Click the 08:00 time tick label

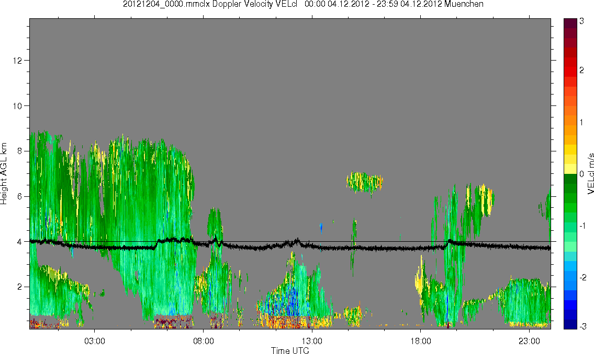point(204,341)
